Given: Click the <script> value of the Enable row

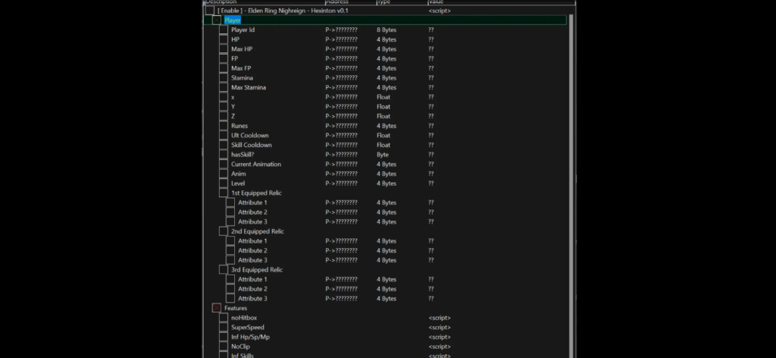Looking at the screenshot, I should coord(440,11).
